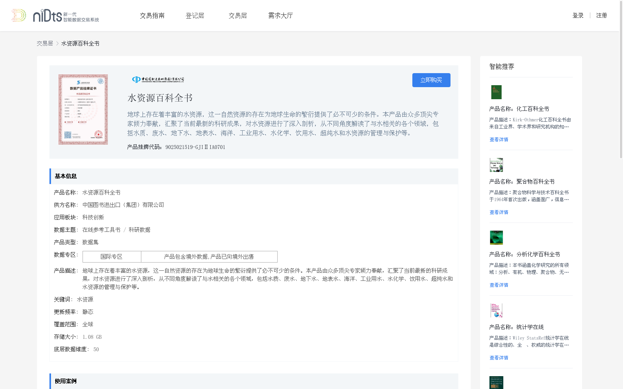Click the 分析化学百科全书 product name

click(538, 254)
